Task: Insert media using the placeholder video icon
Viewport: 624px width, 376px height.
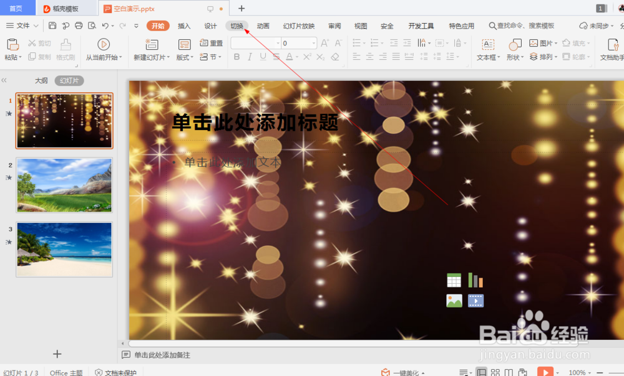Action: pos(475,301)
